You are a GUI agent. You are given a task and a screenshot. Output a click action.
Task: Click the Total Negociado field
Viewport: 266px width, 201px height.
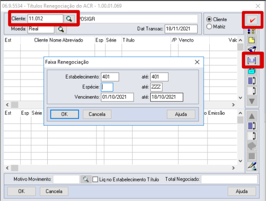[x=229, y=179]
